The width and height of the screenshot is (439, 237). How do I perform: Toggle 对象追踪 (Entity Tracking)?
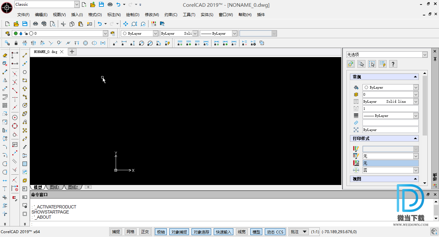coord(201,232)
